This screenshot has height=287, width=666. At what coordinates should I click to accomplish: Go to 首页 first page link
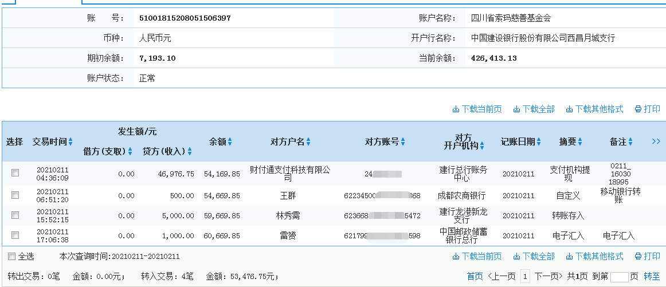(475, 276)
